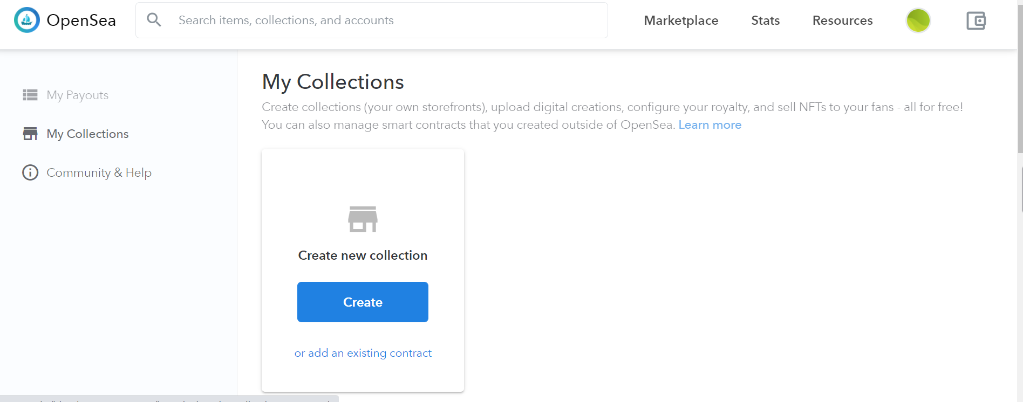The image size is (1023, 402).
Task: Go to My Payouts in the sidebar
Action: pyautogui.click(x=77, y=95)
